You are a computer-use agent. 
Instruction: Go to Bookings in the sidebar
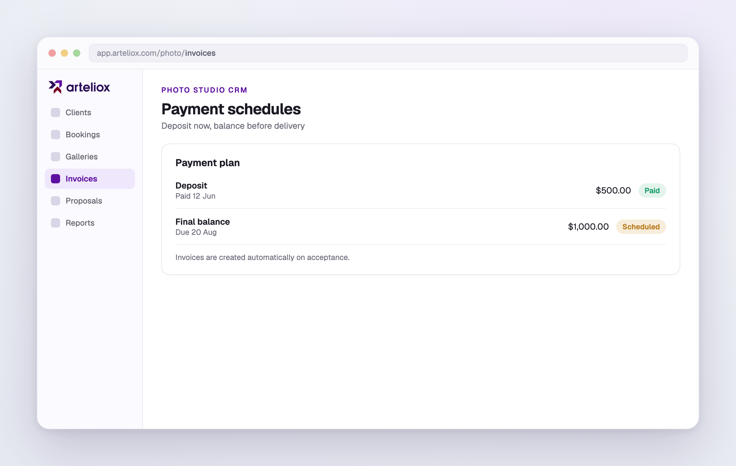coord(90,135)
